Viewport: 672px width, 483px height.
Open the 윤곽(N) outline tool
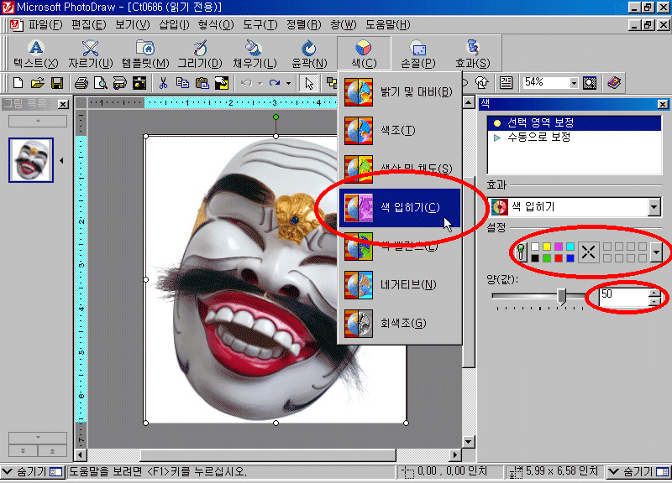pyautogui.click(x=309, y=54)
